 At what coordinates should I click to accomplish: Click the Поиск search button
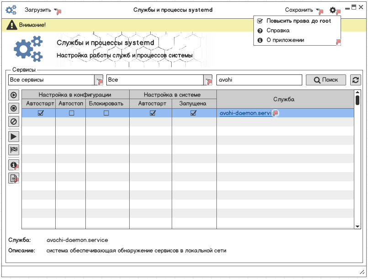point(326,80)
